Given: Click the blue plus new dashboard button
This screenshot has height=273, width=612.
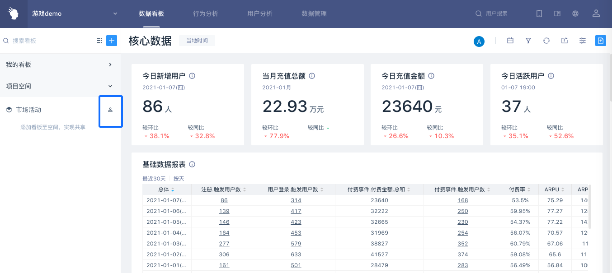Looking at the screenshot, I should (x=112, y=41).
